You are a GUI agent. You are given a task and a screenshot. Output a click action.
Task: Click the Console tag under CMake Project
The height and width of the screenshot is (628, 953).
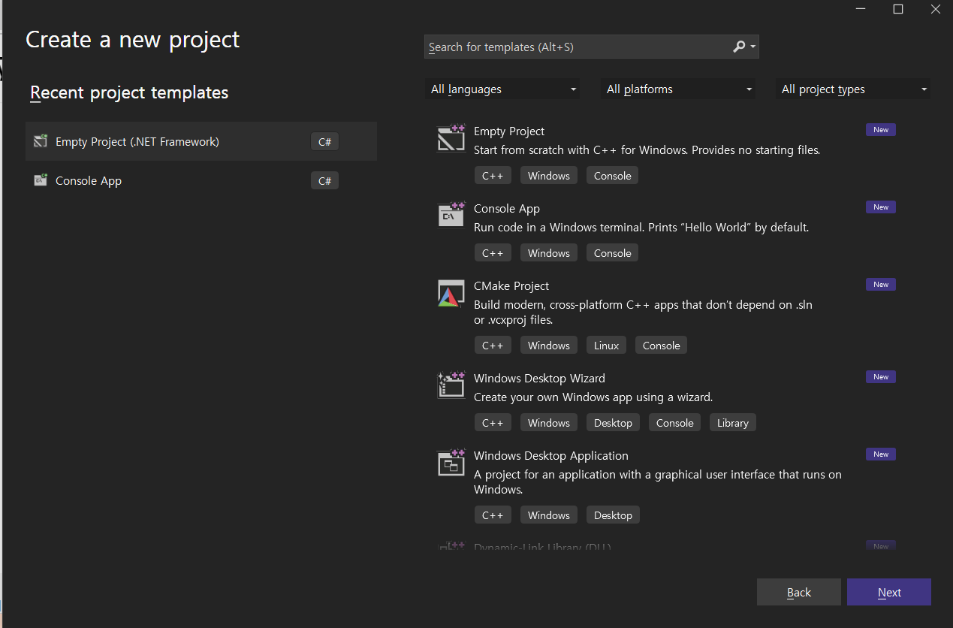pos(662,346)
